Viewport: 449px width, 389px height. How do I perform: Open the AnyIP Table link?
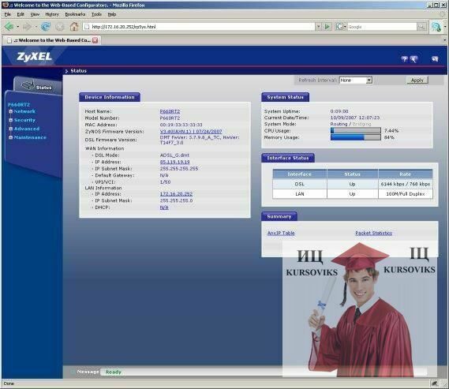click(281, 234)
